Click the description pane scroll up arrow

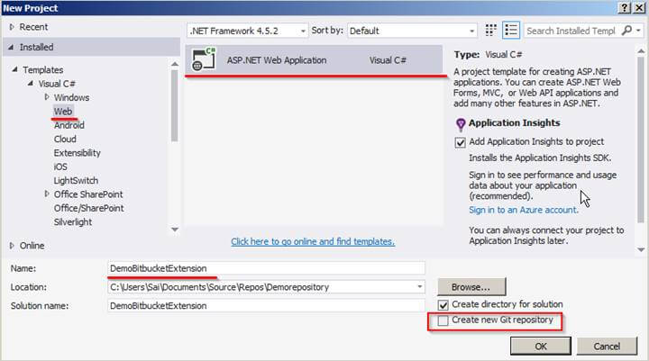(x=641, y=51)
